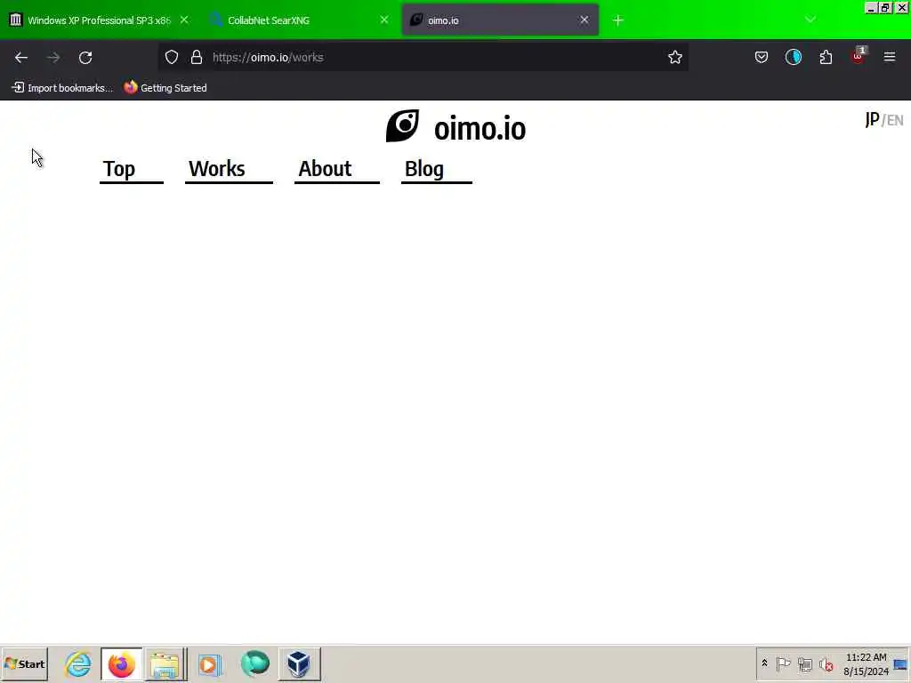Restore down the Firefox window

coord(885,7)
